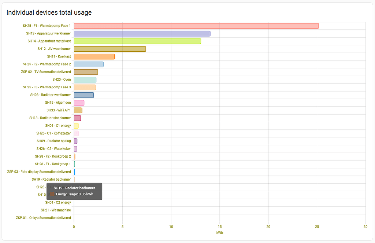Select the SH33 - WiFi AP1 bar

(x=79, y=103)
